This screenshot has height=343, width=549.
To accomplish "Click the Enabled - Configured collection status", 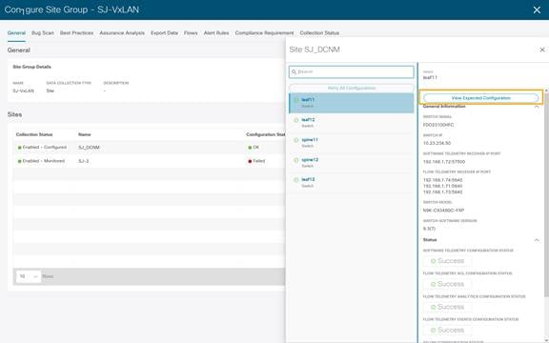I will 42,148.
